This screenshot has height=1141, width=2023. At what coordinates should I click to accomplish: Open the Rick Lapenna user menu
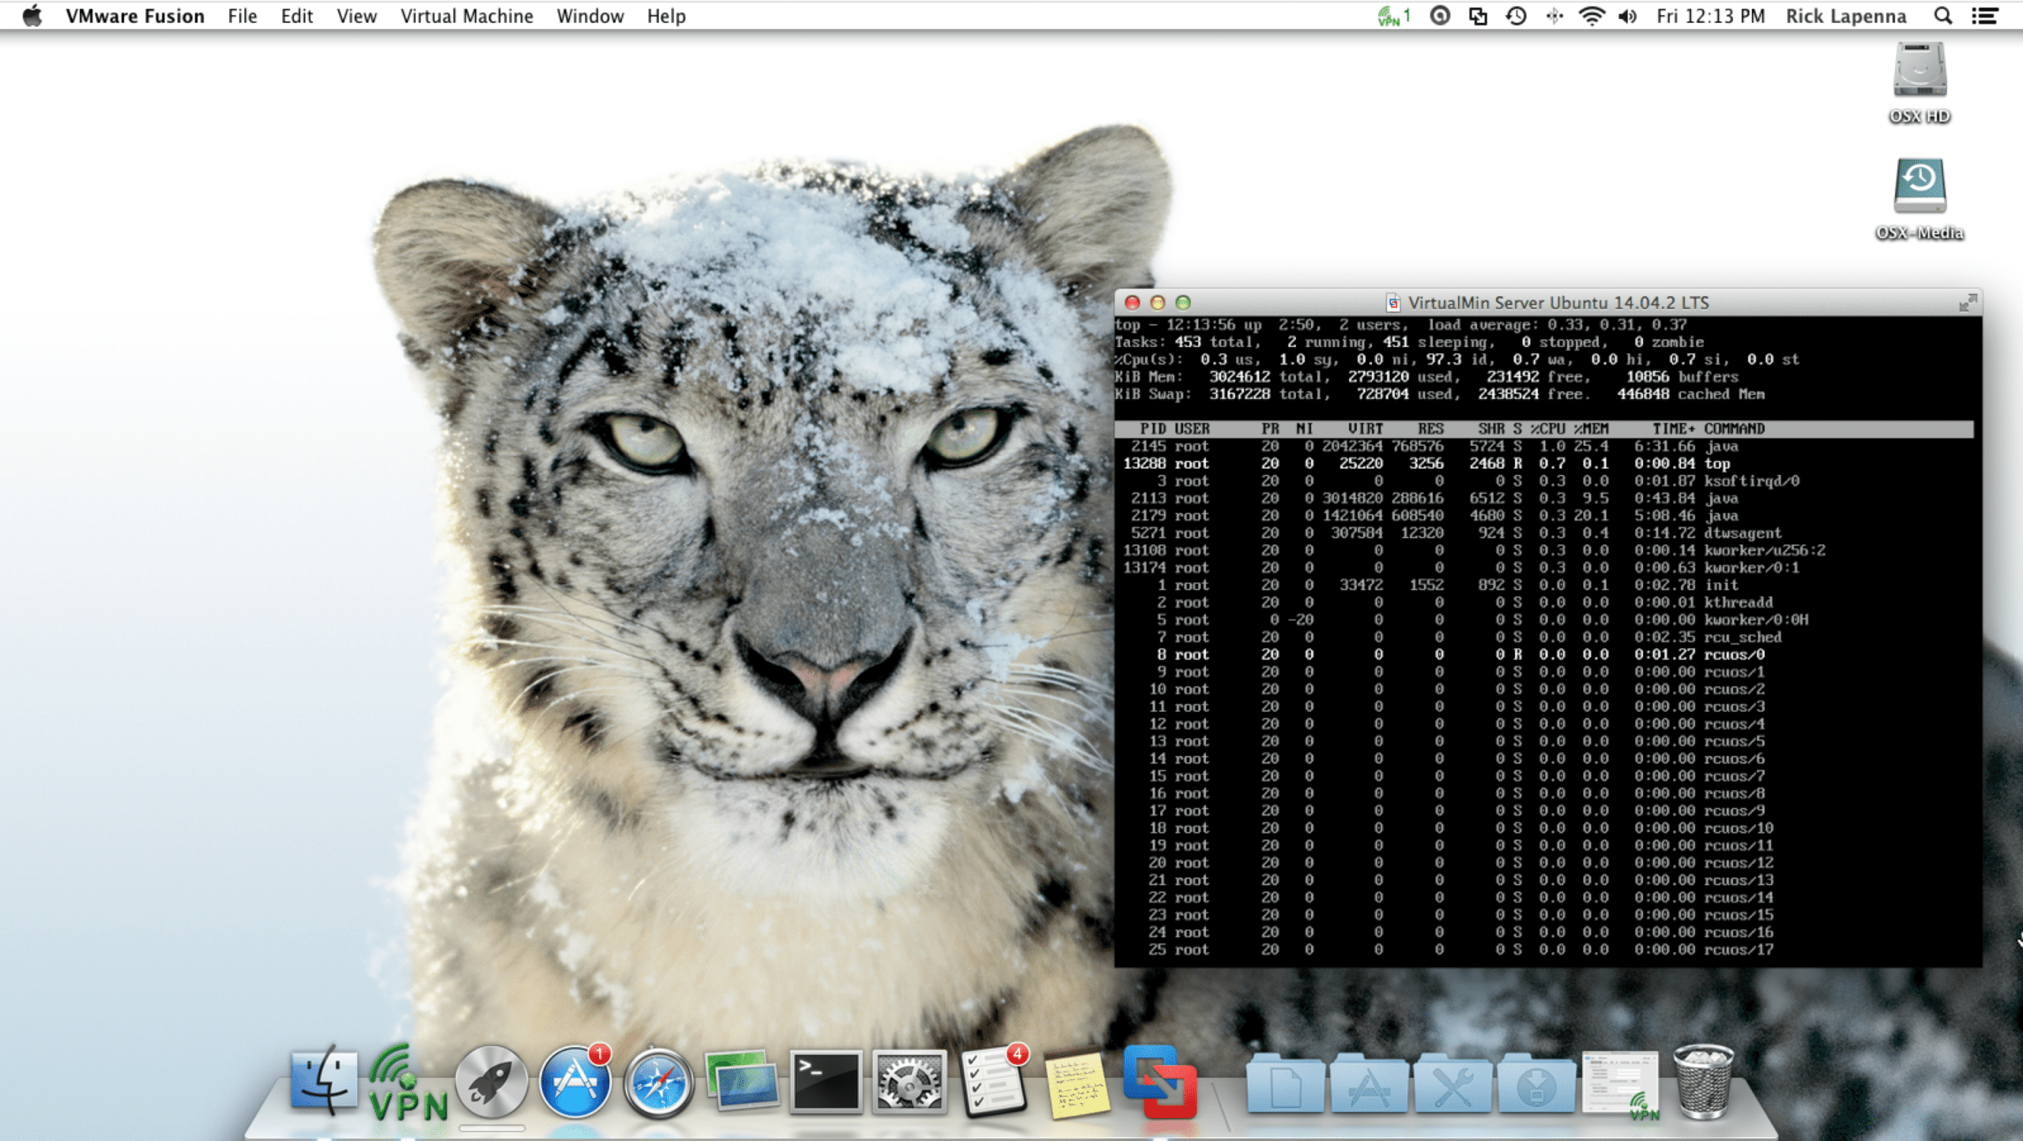[x=1846, y=16]
